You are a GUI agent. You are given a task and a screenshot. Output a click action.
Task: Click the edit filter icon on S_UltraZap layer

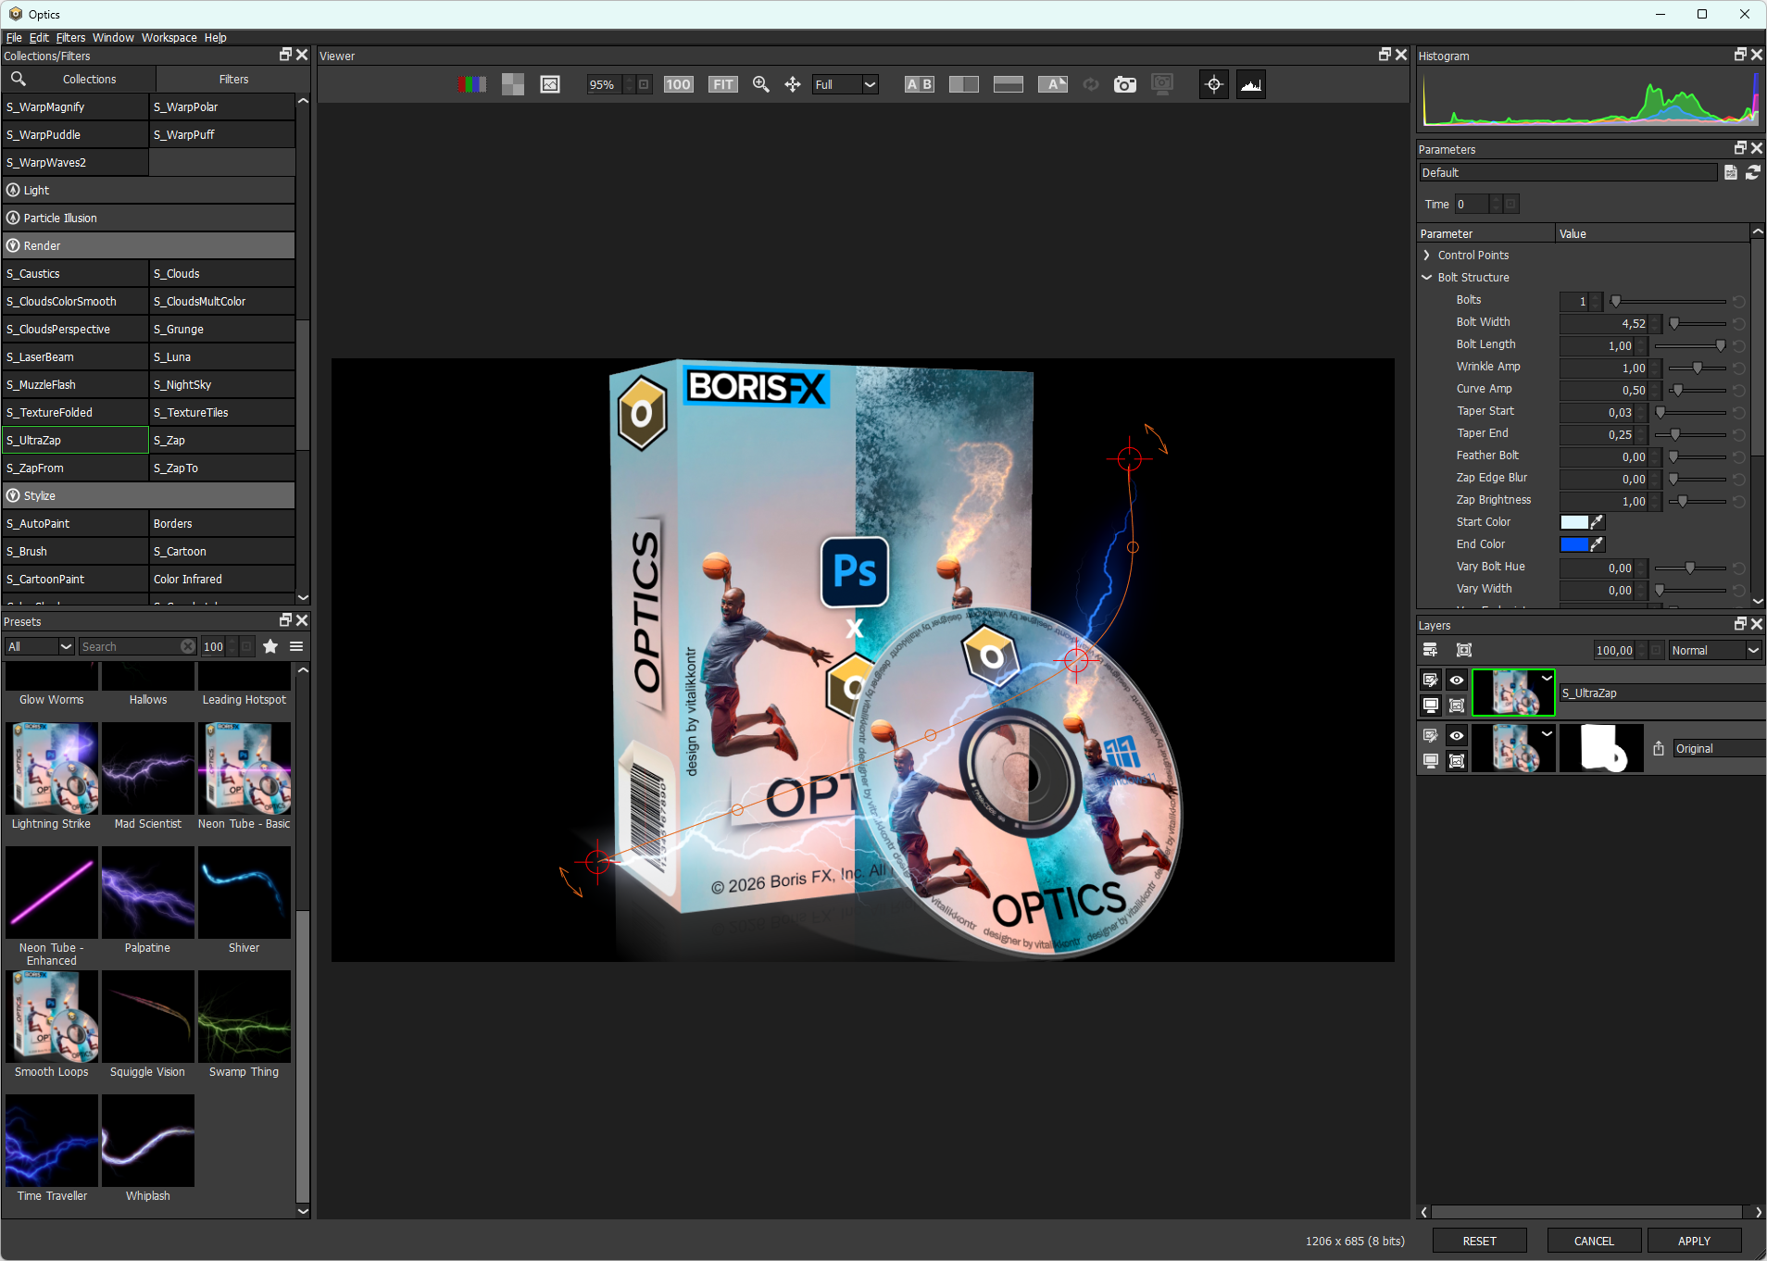(x=1431, y=680)
